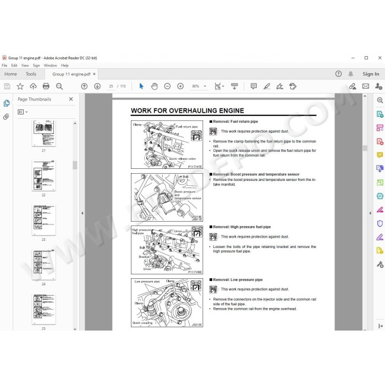
Task: Activate the Hand pan tool
Action: click(155, 86)
